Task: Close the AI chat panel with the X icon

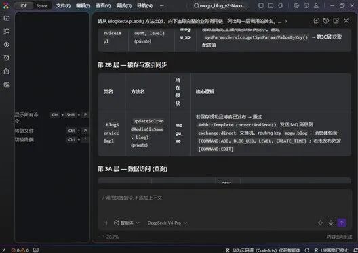Action: [346, 21]
